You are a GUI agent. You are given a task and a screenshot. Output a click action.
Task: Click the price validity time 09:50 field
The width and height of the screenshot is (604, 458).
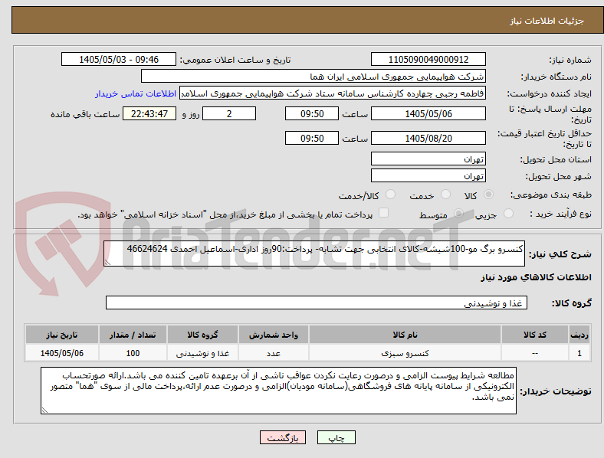(x=312, y=138)
